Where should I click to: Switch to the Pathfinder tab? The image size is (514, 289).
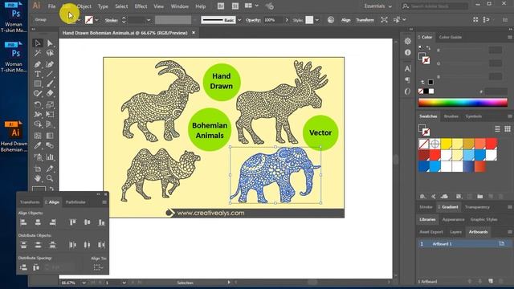[75, 202]
